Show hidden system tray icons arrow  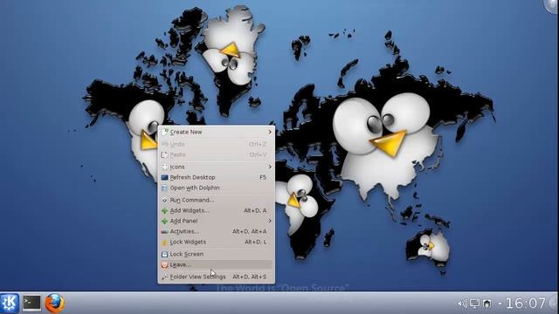pos(500,304)
